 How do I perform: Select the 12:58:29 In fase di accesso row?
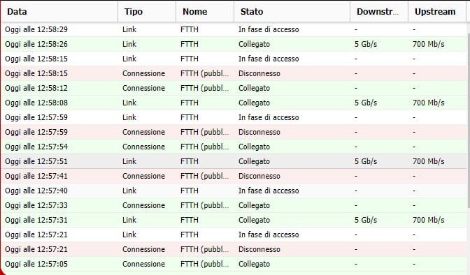pos(234,29)
